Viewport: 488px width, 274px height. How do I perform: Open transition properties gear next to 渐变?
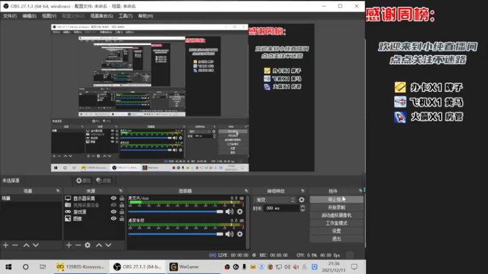(x=301, y=200)
